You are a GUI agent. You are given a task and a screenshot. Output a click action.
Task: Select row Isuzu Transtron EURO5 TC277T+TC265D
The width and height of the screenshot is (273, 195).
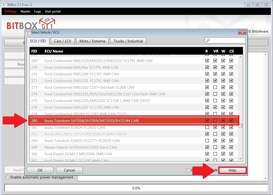(134, 140)
